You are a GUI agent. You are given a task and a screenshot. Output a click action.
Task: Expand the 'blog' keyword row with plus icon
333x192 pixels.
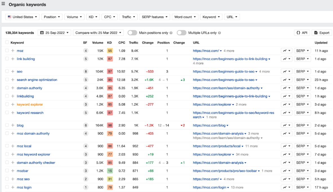(13, 125)
